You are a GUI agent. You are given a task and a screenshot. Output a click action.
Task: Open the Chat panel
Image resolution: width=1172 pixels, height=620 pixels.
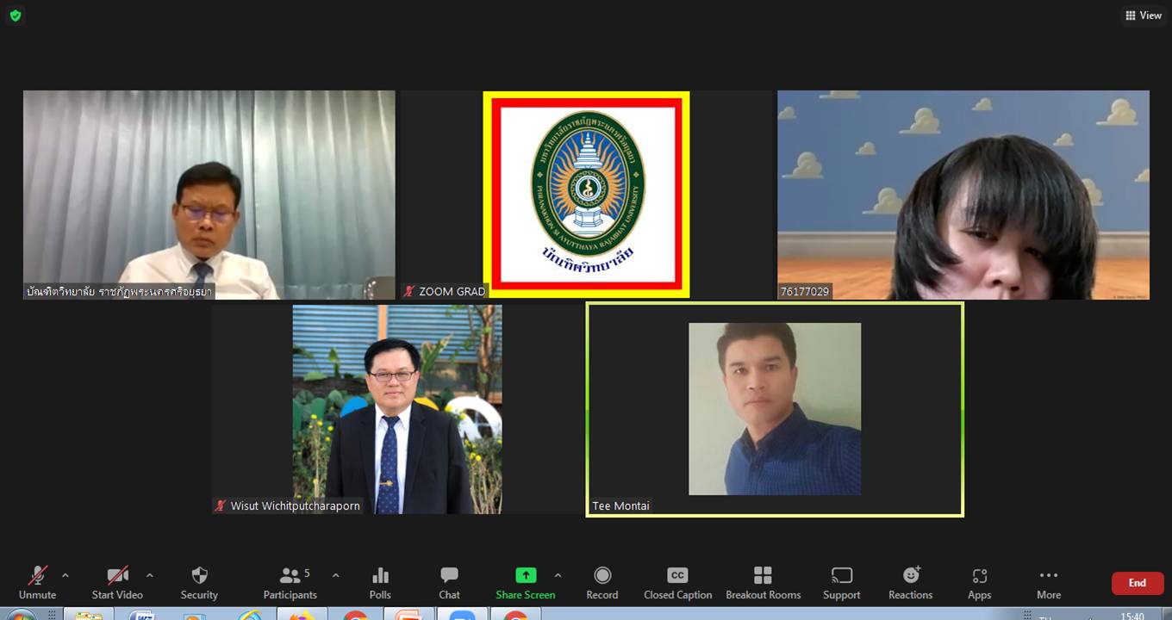pyautogui.click(x=449, y=582)
